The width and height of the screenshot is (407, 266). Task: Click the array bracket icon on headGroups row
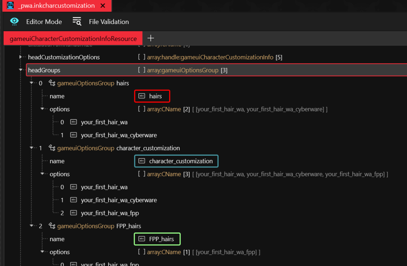tap(142, 70)
